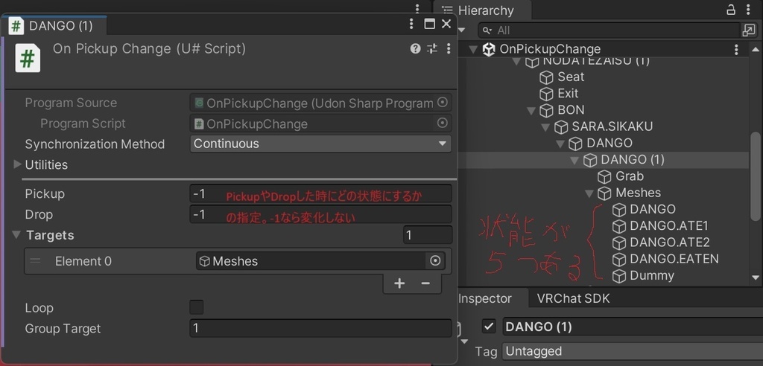Collapse the DANGO (1) tree node
The image size is (763, 366).
tap(574, 160)
